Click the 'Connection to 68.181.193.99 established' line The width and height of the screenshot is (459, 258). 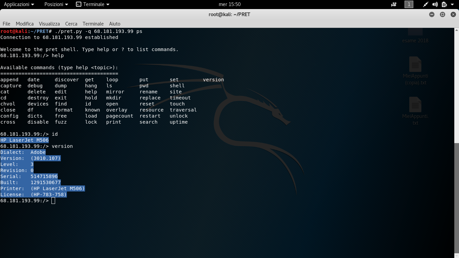coord(59,37)
